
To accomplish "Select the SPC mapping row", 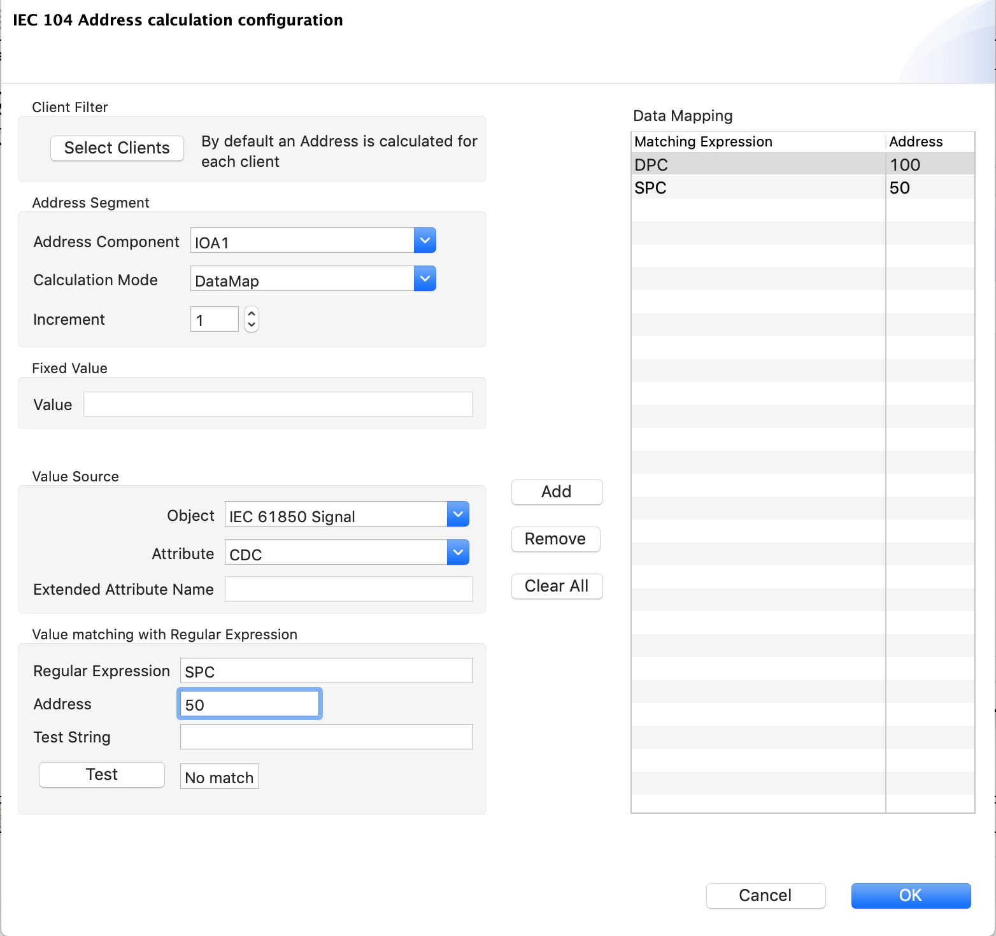I will pyautogui.click(x=758, y=188).
